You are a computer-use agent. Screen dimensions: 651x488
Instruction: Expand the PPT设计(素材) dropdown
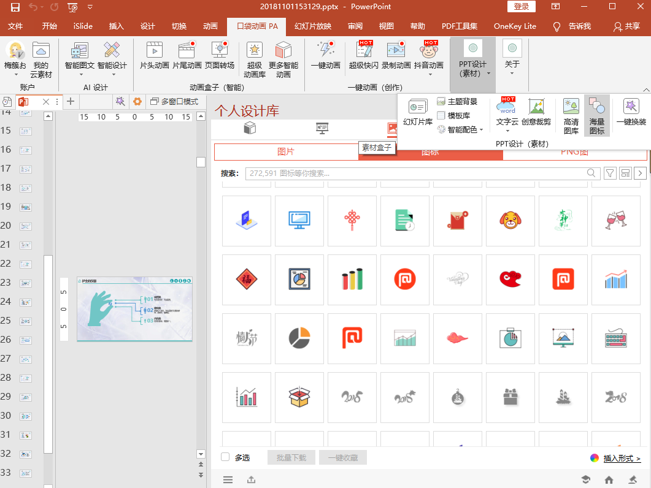point(488,74)
